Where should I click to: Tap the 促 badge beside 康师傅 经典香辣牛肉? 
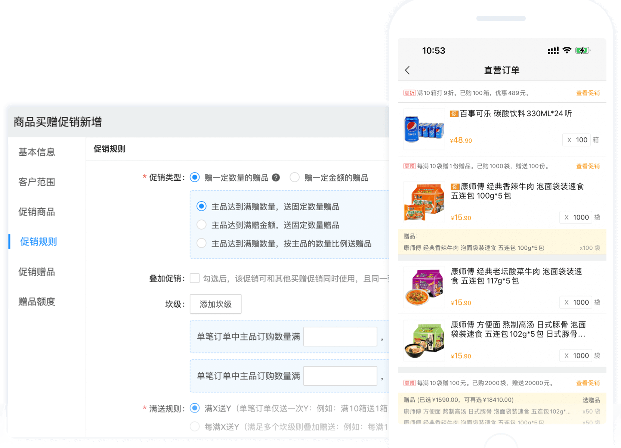(x=455, y=187)
